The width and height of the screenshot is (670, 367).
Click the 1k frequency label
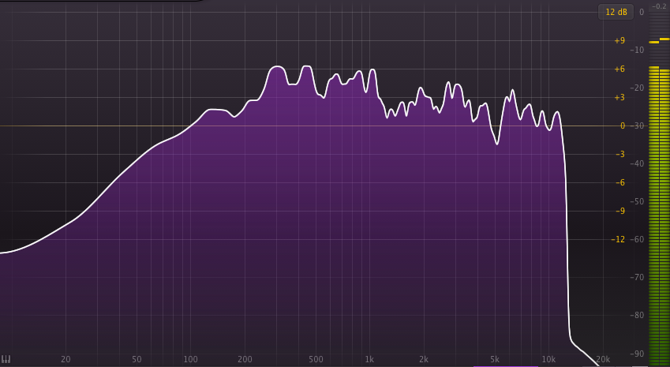369,359
